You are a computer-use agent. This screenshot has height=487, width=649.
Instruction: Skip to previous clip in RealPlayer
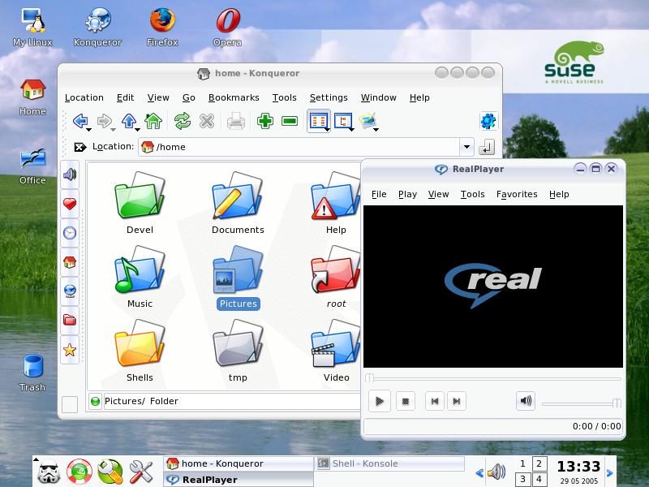pyautogui.click(x=435, y=401)
